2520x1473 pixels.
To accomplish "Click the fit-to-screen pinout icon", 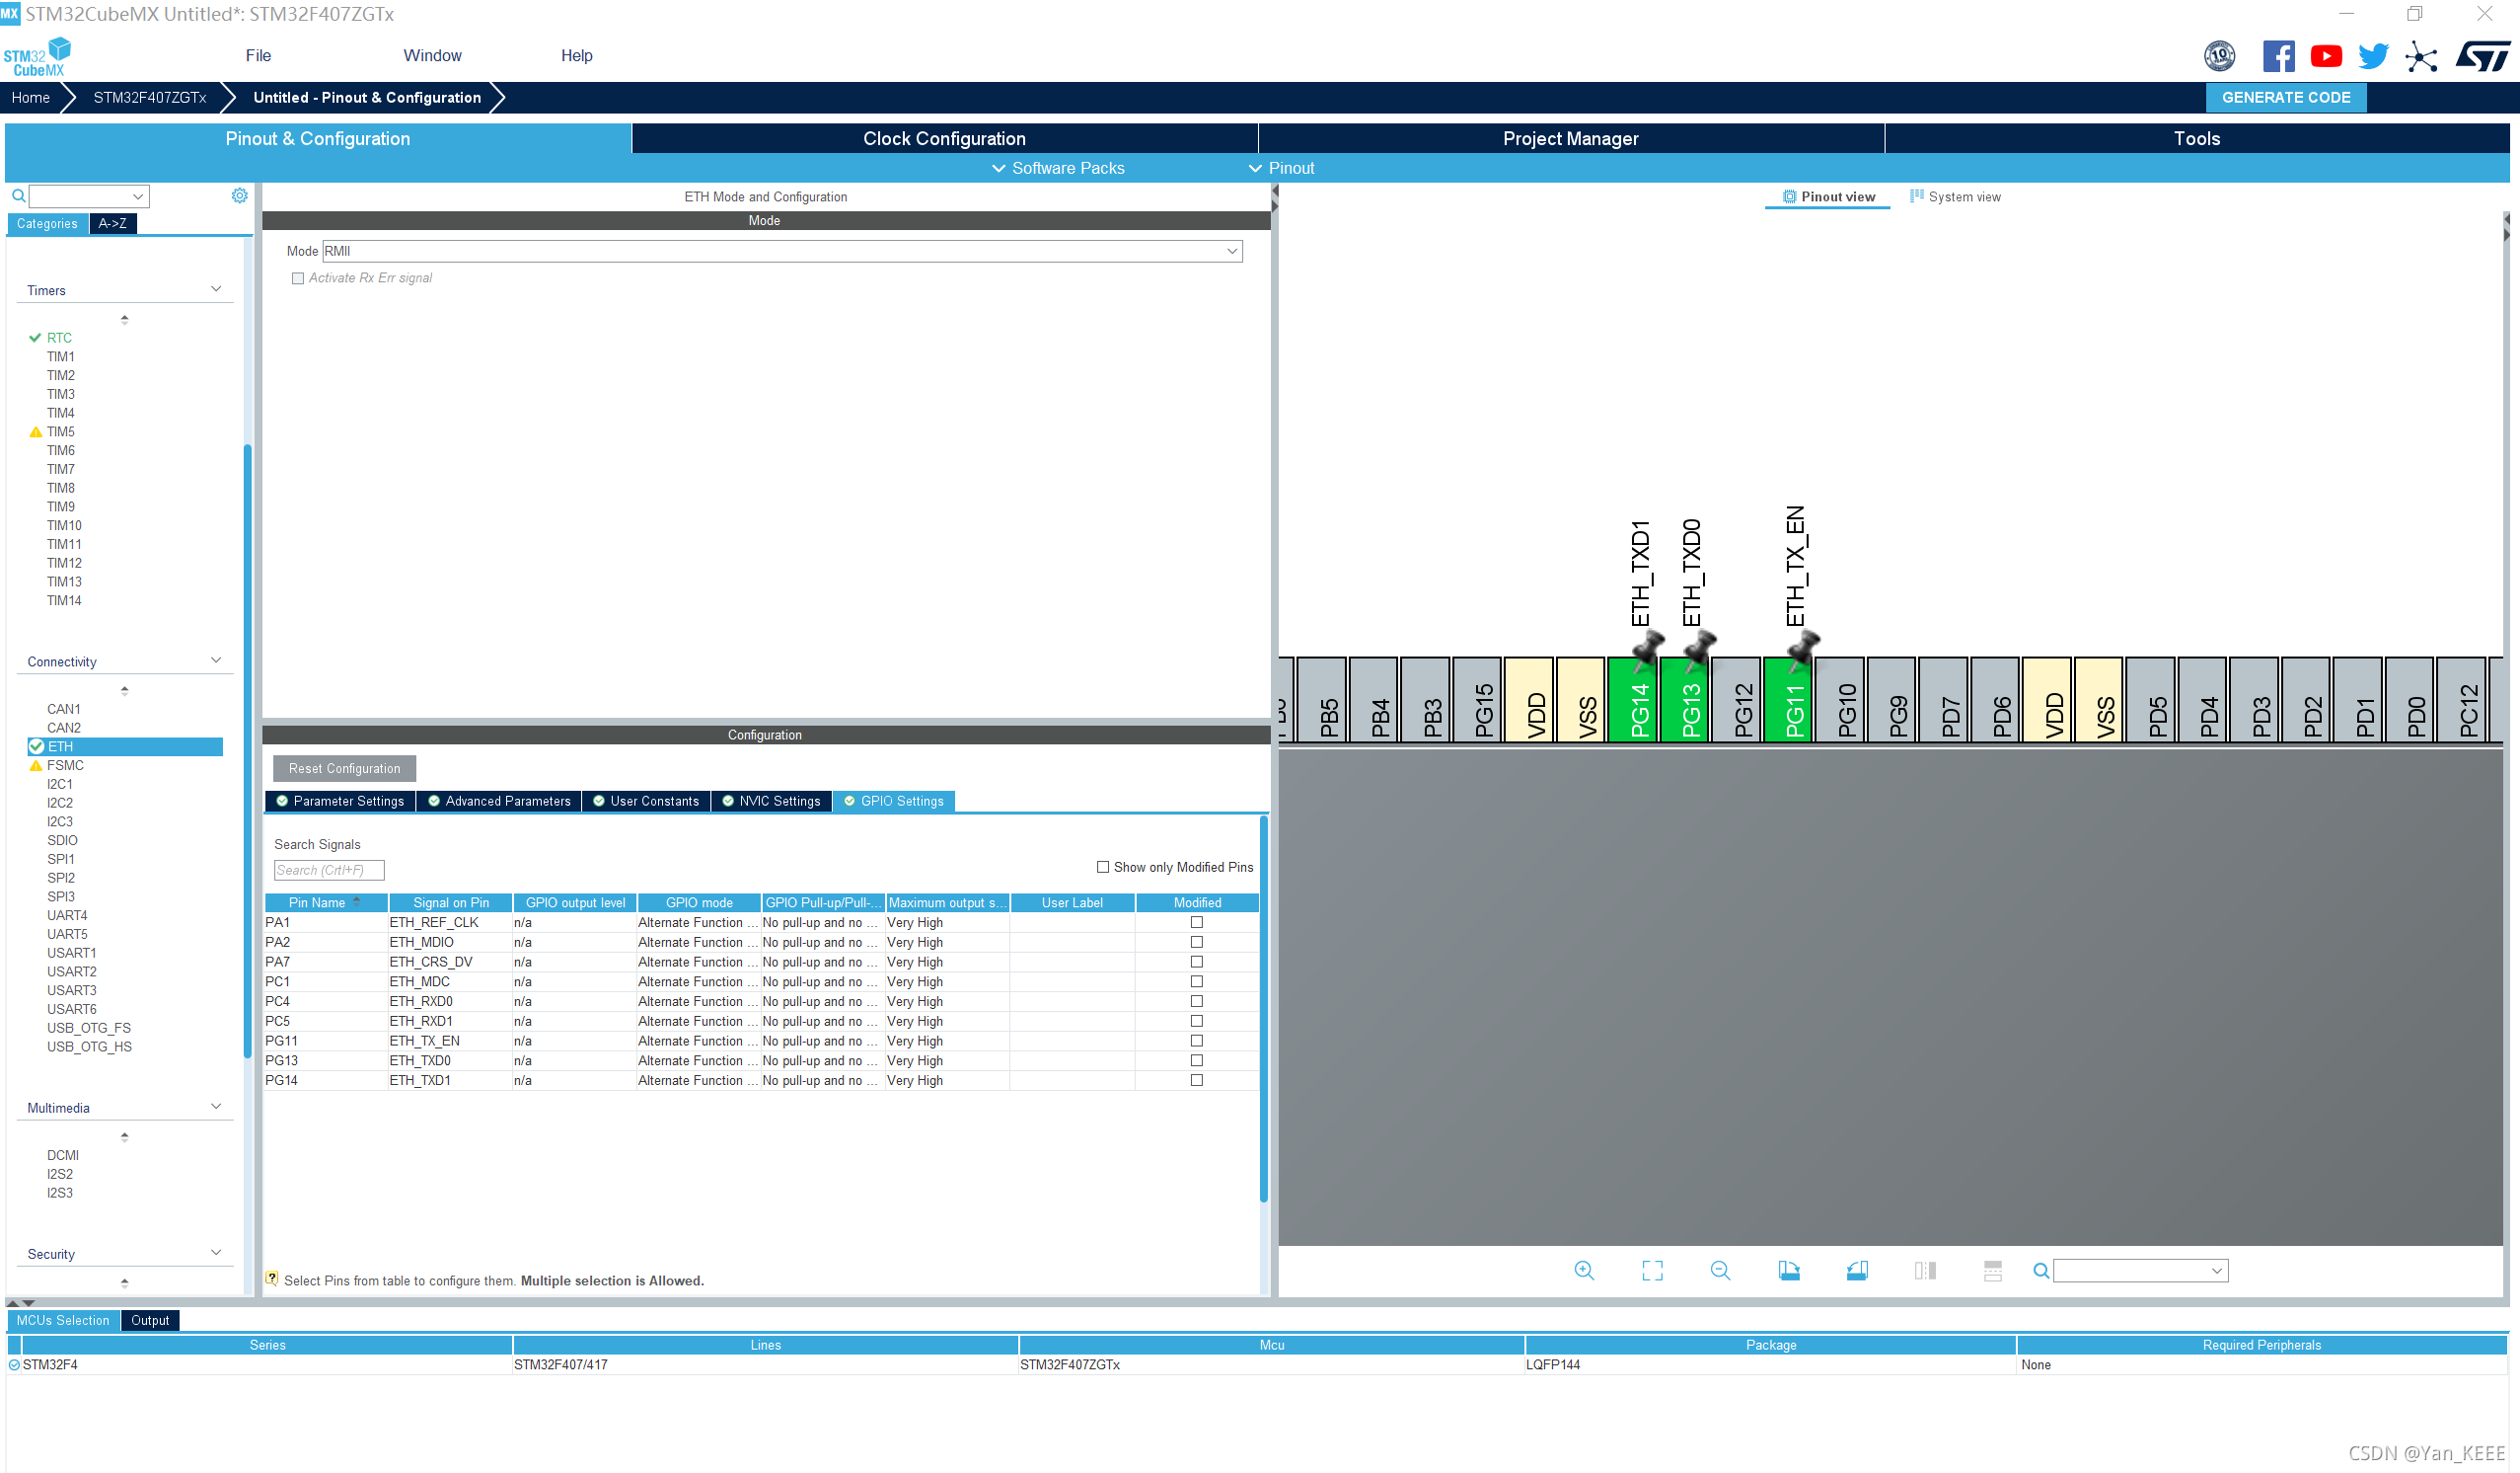I will pyautogui.click(x=1652, y=1270).
